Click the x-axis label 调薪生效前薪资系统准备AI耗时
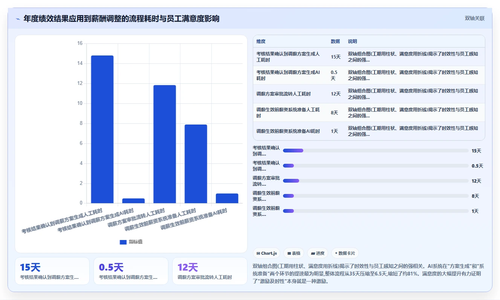This screenshot has width=500, height=300. [x=194, y=219]
